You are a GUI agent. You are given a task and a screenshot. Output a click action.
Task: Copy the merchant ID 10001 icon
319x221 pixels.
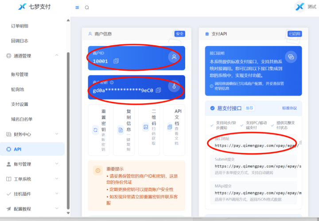[116, 61]
